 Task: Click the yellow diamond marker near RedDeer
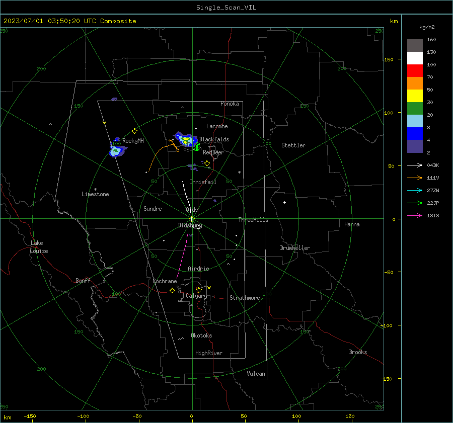click(x=207, y=163)
